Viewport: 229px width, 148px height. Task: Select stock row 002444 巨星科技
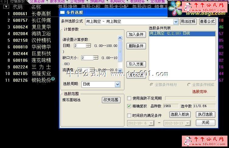(29, 54)
